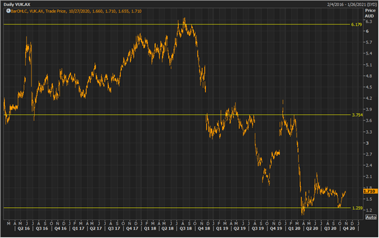The width and height of the screenshot is (379, 238).
Task: Click the current price tag 1.710
Action: [370, 192]
